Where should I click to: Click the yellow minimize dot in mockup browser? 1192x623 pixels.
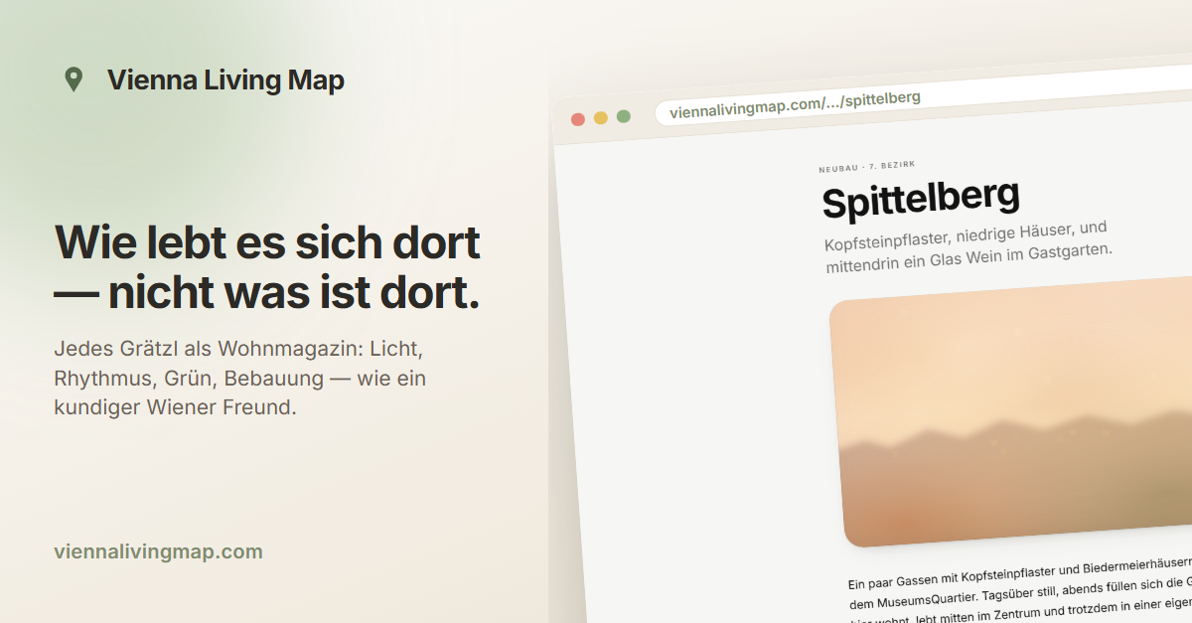(x=601, y=117)
